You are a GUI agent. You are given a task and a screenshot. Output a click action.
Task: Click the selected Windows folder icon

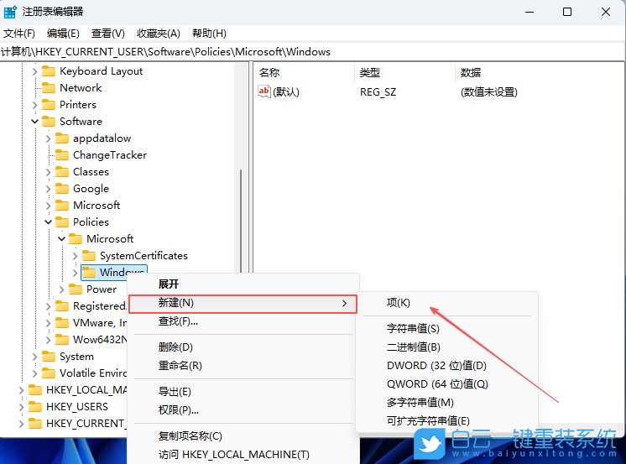point(89,273)
